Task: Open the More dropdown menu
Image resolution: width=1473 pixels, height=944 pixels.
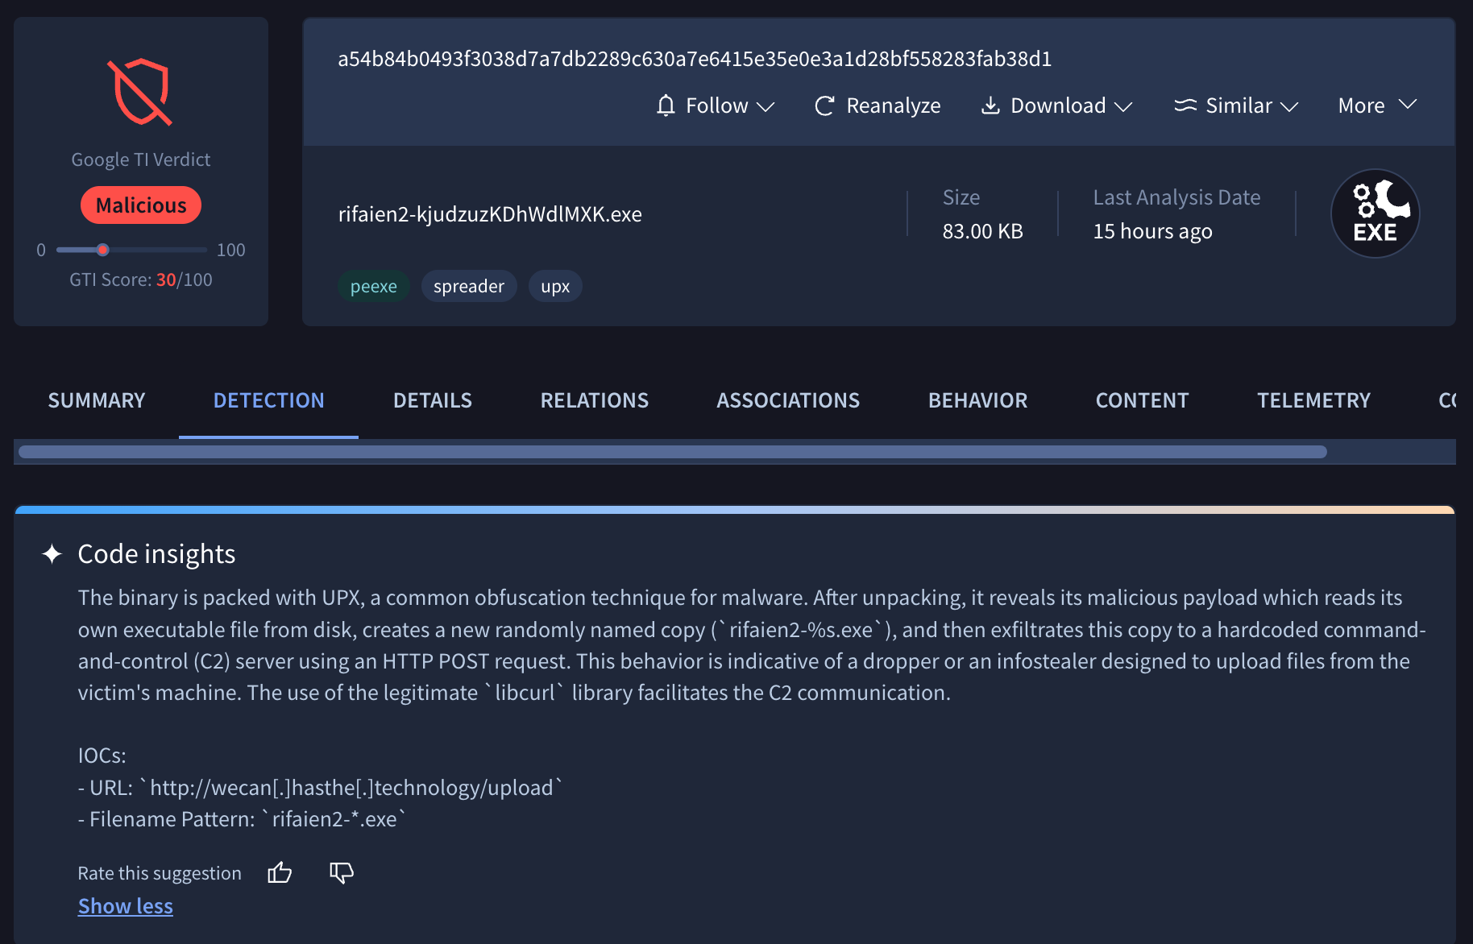Action: [1377, 106]
